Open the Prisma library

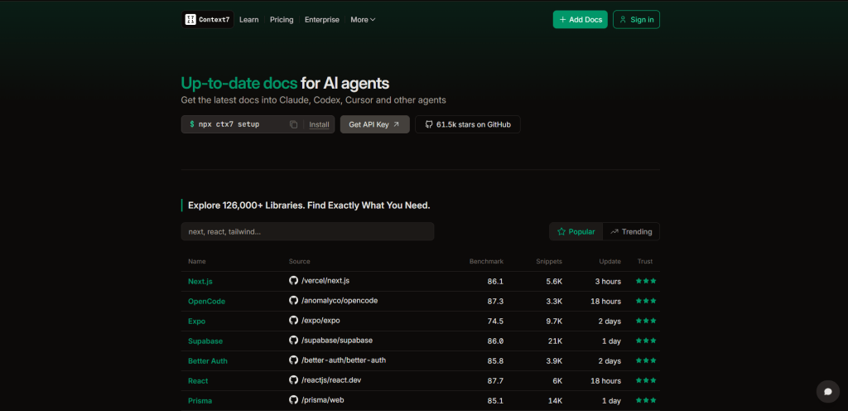coord(200,401)
